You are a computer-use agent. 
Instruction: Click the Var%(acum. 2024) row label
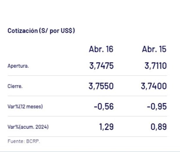[x=28, y=127]
